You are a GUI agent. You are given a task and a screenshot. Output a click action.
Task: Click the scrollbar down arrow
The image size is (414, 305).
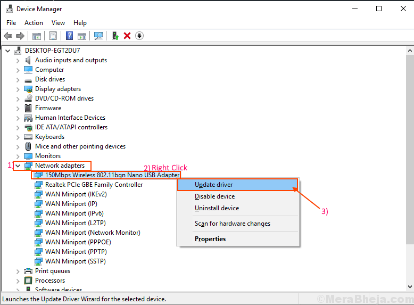coord(410,286)
